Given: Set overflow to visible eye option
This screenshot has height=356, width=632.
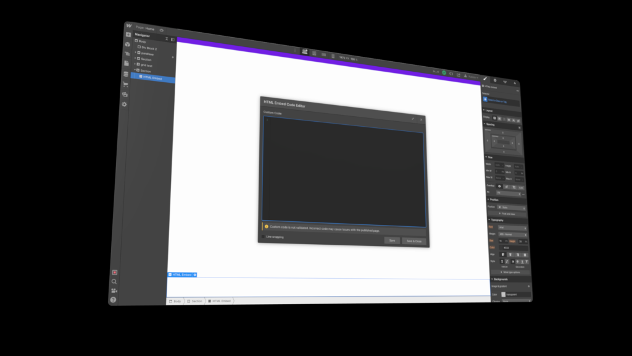Looking at the screenshot, I should point(499,187).
